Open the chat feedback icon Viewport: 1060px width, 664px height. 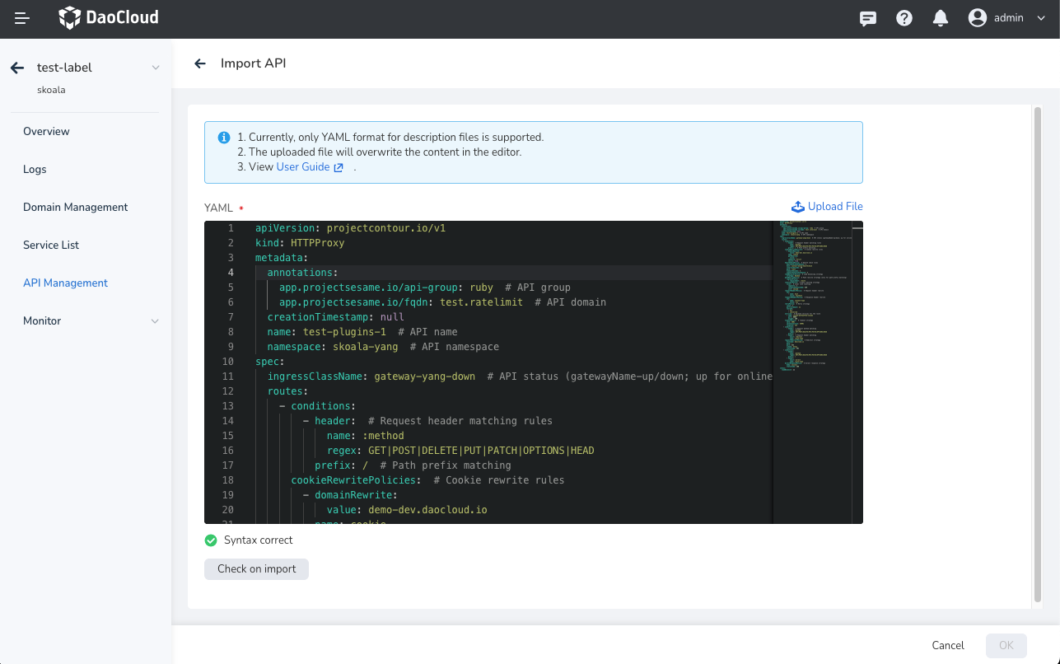click(867, 17)
